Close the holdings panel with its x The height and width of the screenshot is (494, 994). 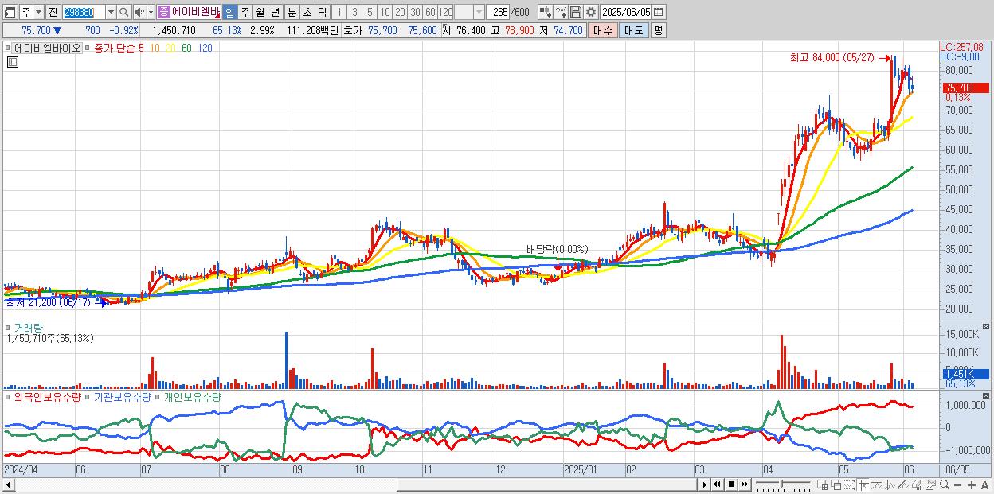point(986,396)
